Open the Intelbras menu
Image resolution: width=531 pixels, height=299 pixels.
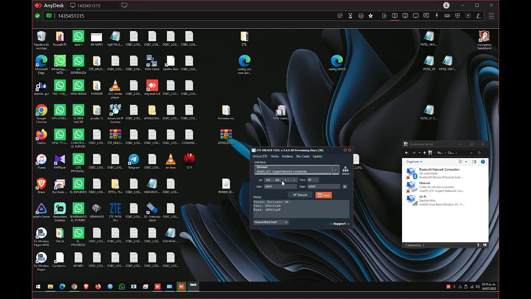coord(287,157)
